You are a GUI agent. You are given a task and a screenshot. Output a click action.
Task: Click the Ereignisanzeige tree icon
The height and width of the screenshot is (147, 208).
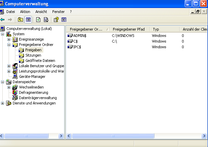pos(15,39)
